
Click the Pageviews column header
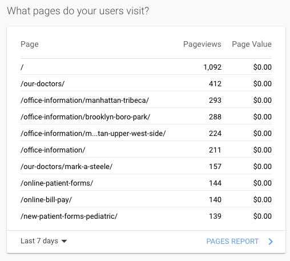pyautogui.click(x=202, y=44)
